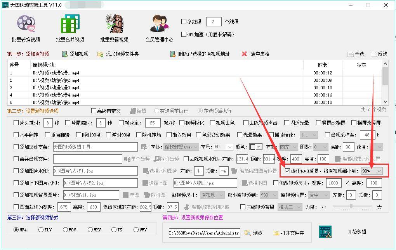Select the MKV format radio button
The height and width of the screenshot is (250, 396).
tap(90, 229)
